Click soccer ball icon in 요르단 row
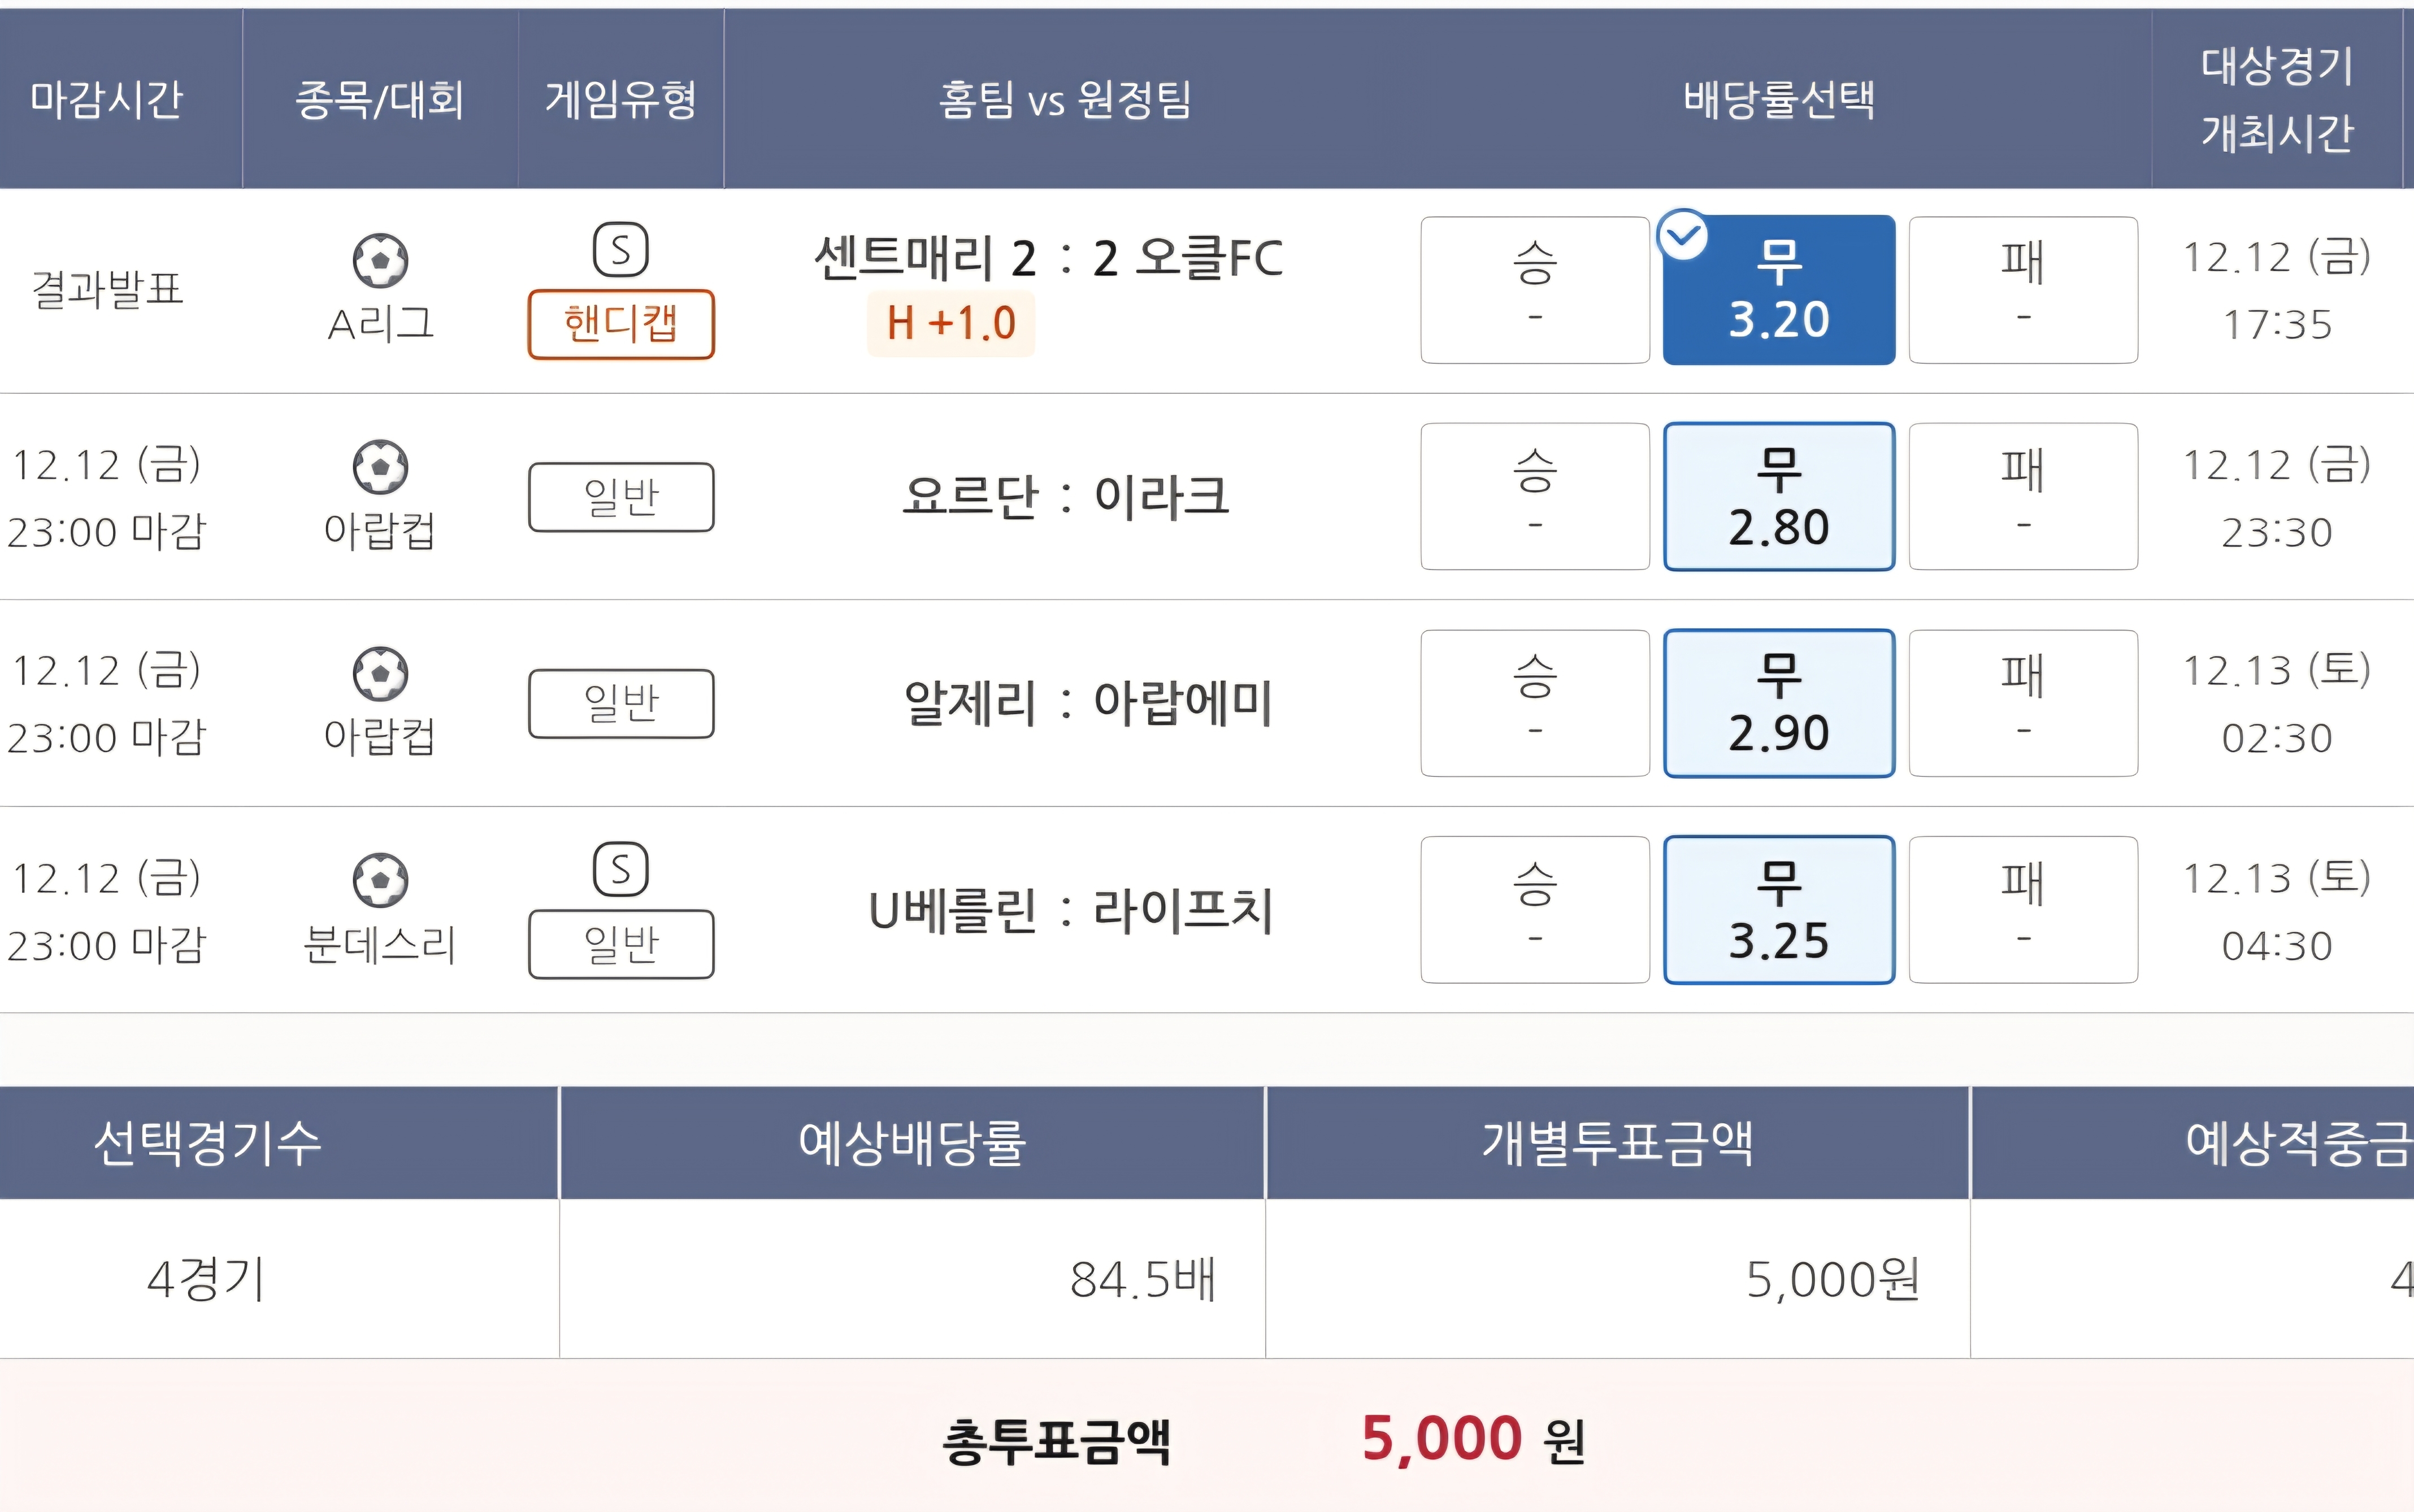2414x1512 pixels. (x=380, y=467)
